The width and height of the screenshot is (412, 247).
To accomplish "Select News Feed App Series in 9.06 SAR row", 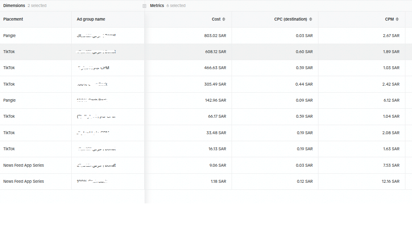I will (x=23, y=165).
